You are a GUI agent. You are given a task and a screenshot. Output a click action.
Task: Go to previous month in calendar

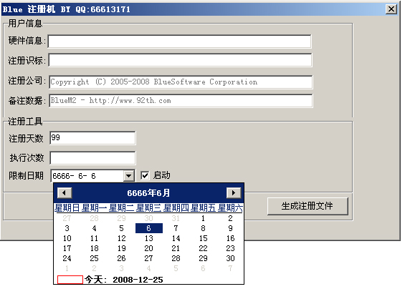point(65,193)
